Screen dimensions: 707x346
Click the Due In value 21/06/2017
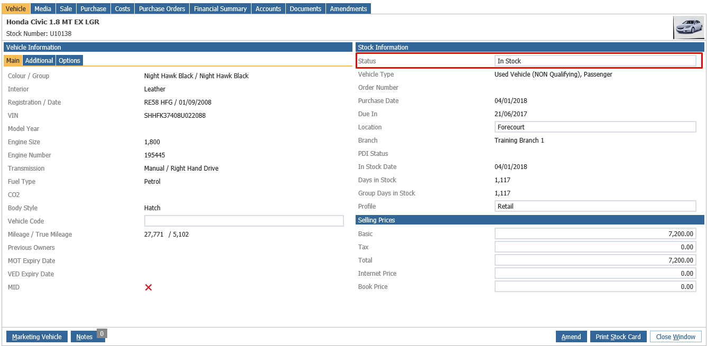(511, 114)
